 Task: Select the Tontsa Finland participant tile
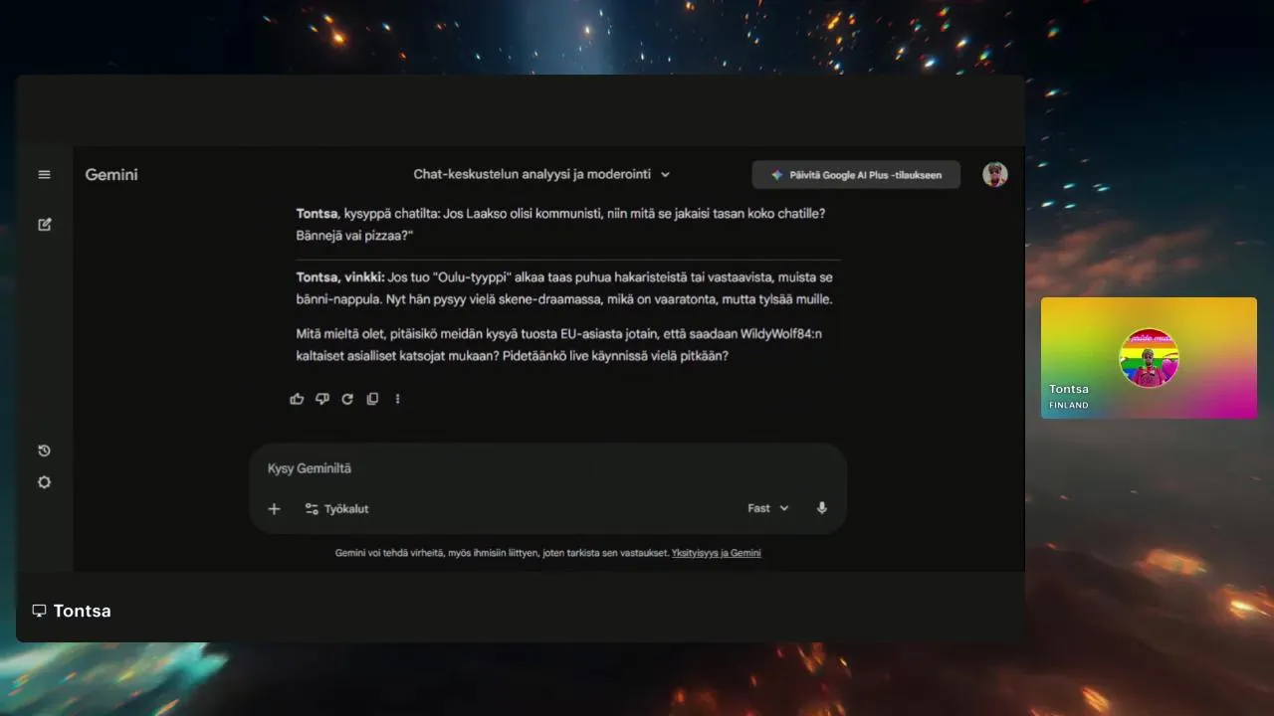pyautogui.click(x=1149, y=358)
